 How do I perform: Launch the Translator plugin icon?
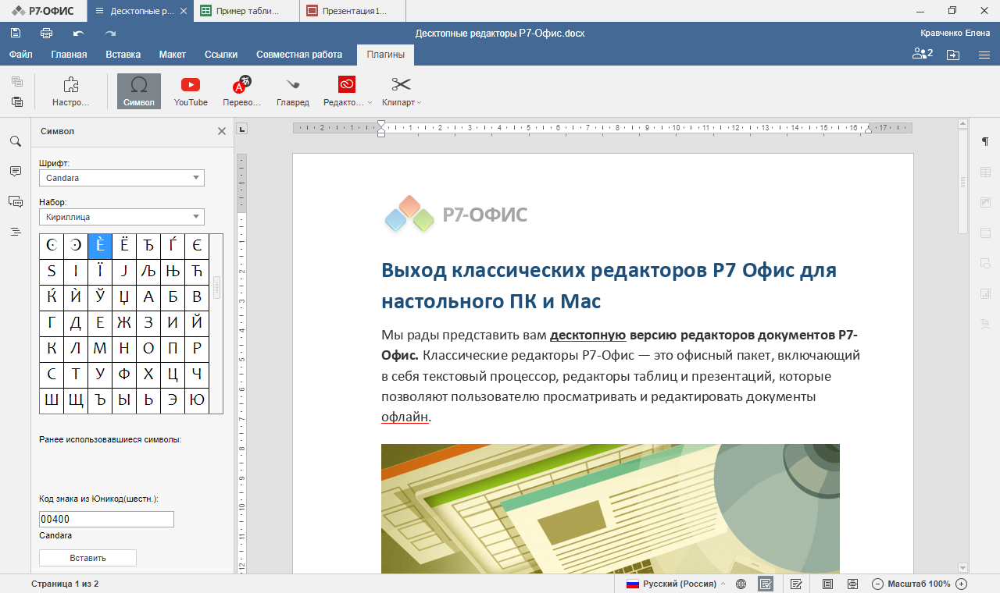[241, 91]
